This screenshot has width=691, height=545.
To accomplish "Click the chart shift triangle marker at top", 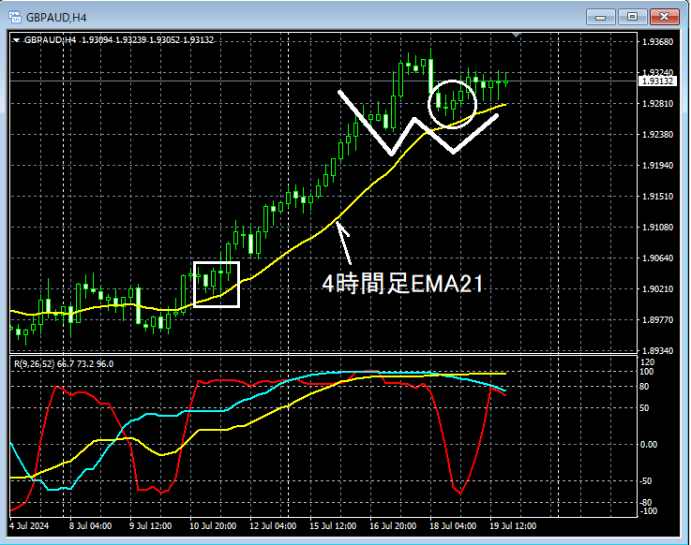I will click(517, 35).
